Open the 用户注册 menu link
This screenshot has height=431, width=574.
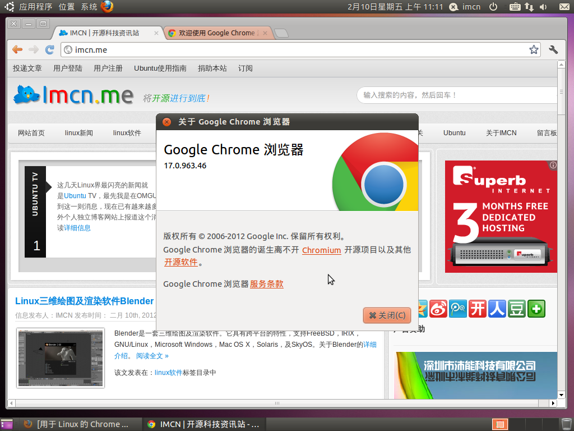pos(108,68)
